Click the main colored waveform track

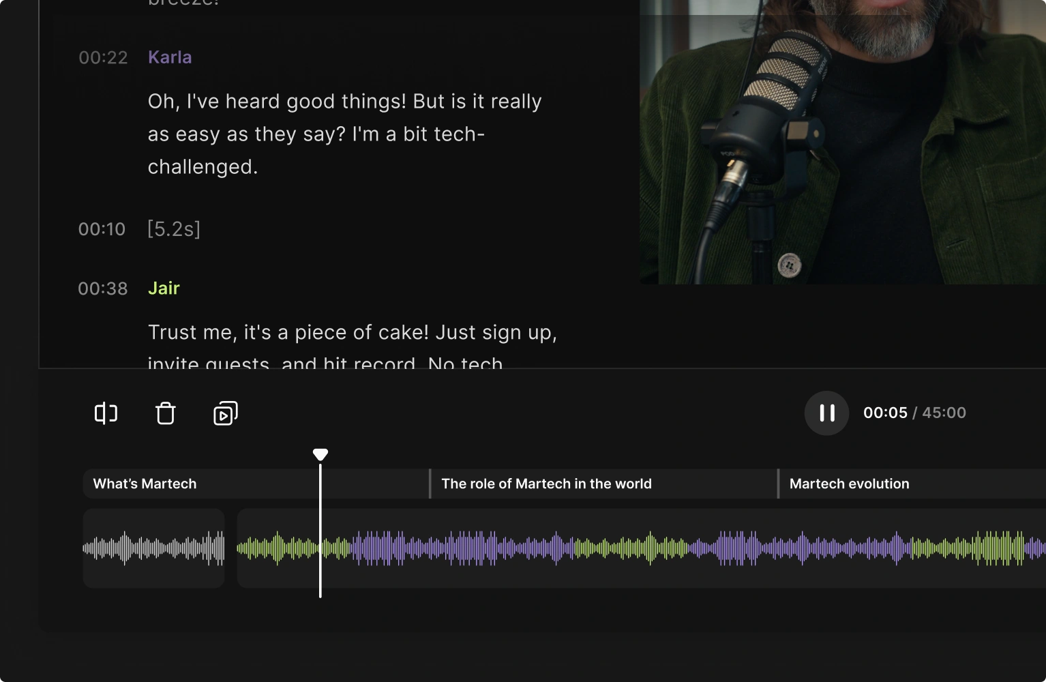[x=641, y=548]
